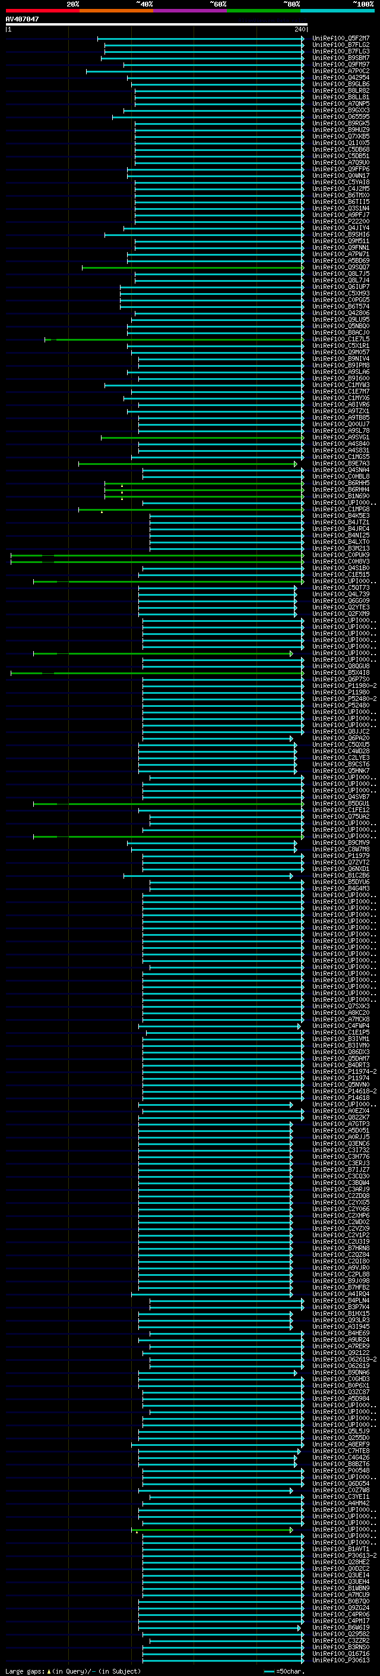Select label UniRef100_B9E7A3

pyautogui.click(x=341, y=463)
